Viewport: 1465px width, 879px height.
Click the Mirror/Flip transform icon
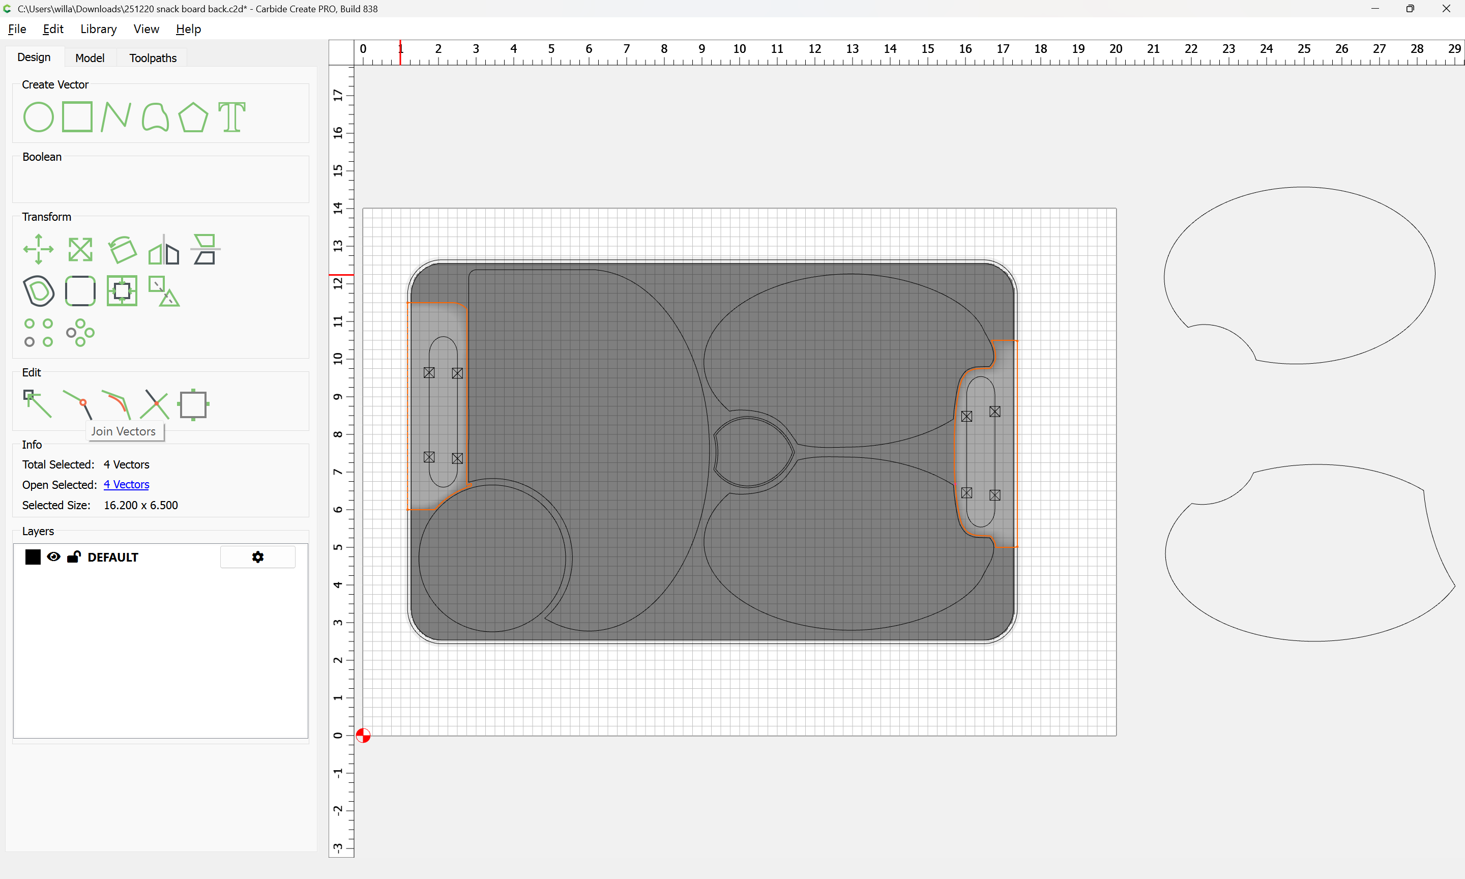[x=163, y=249]
